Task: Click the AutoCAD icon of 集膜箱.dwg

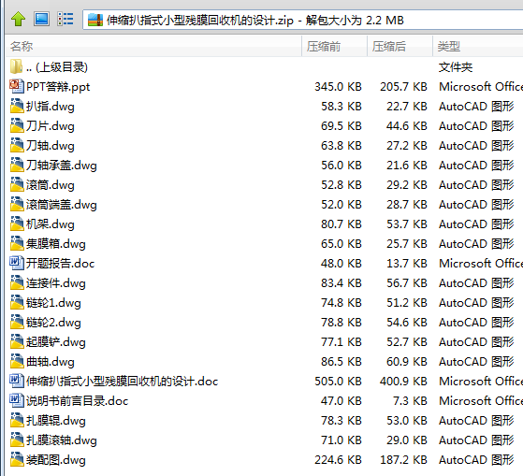Action: pyautogui.click(x=17, y=243)
